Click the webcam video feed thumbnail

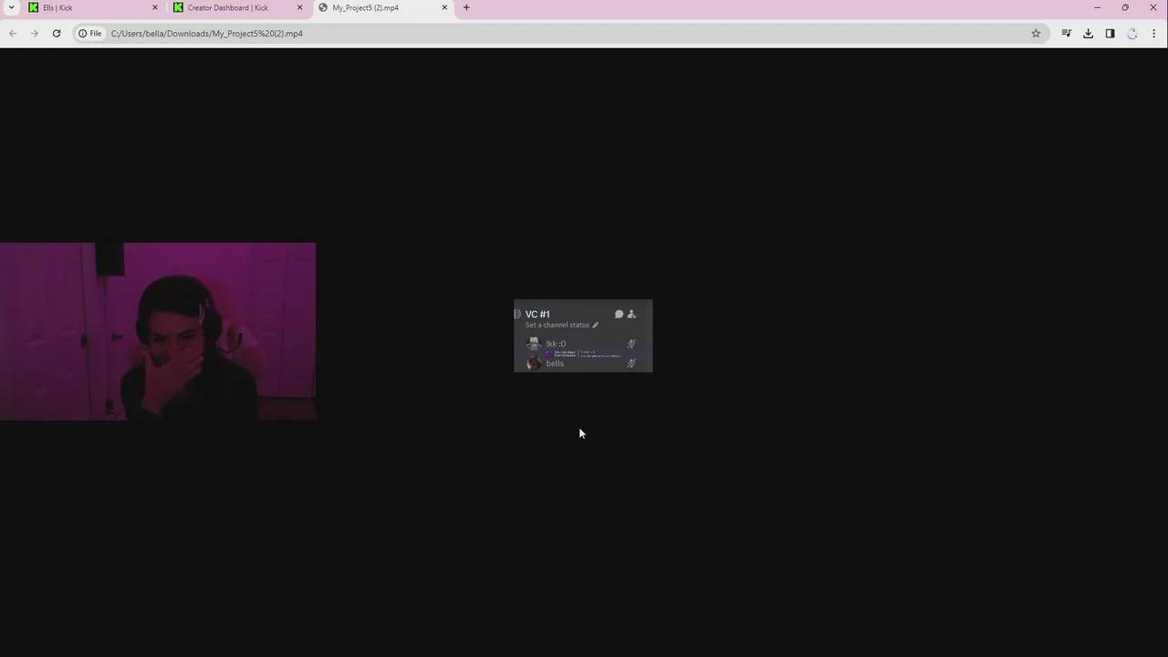click(158, 330)
